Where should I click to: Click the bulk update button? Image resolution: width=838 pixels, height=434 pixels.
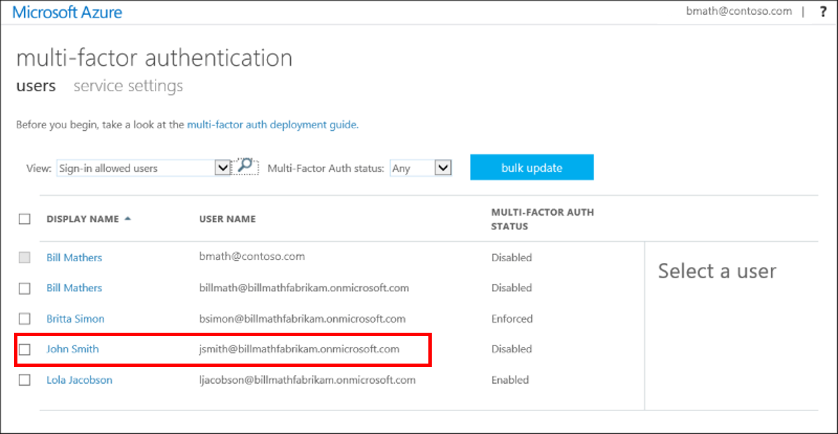532,167
